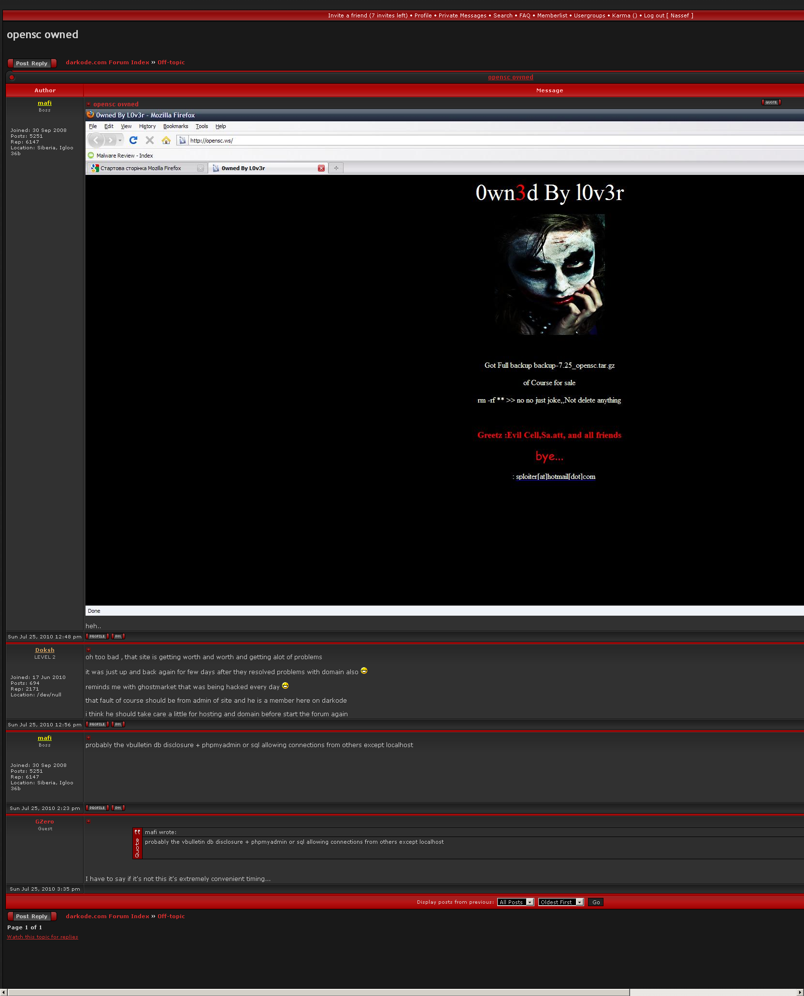Click the top Post Reply button
The width and height of the screenshot is (804, 996).
[x=32, y=63]
